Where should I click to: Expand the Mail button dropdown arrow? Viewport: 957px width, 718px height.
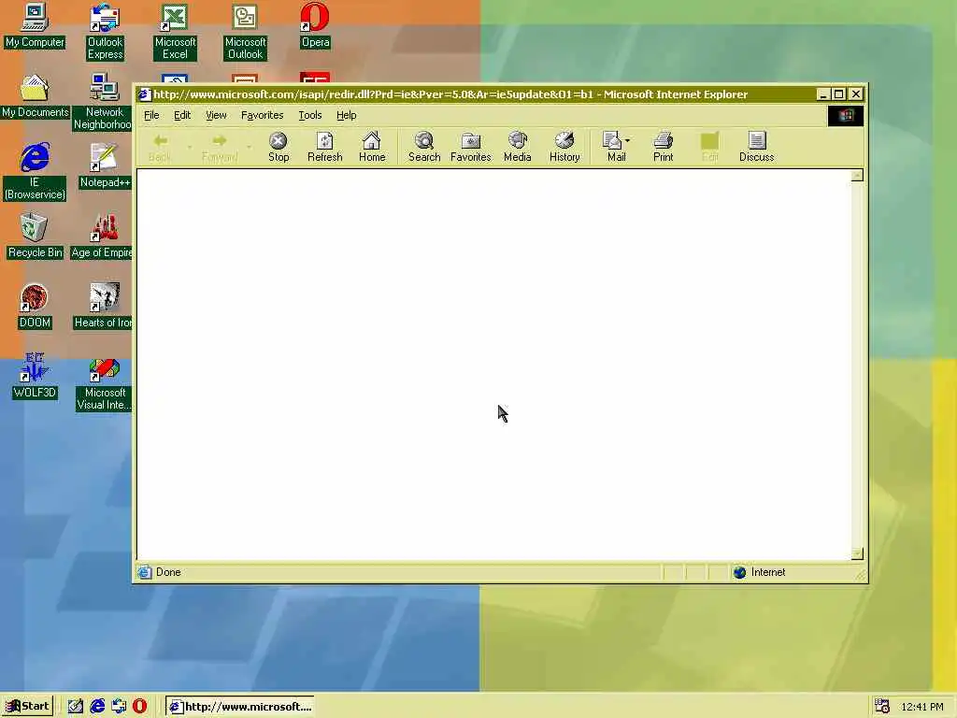tap(627, 140)
